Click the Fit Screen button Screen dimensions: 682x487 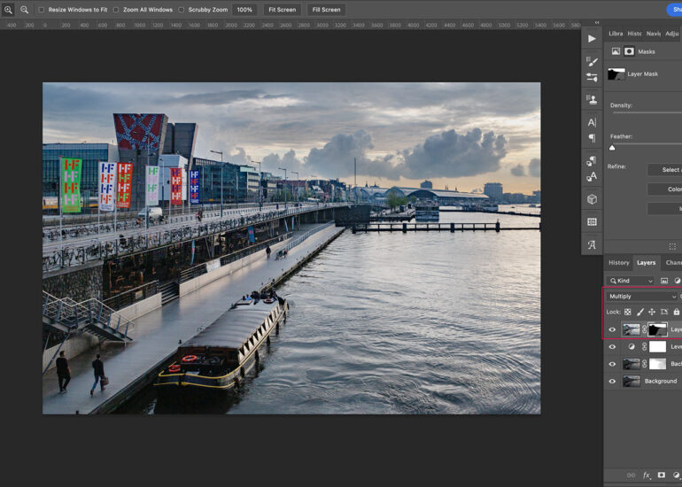coord(282,10)
